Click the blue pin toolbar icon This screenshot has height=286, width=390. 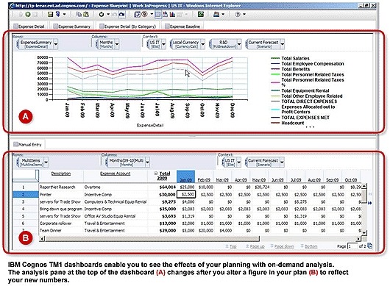pos(57,15)
